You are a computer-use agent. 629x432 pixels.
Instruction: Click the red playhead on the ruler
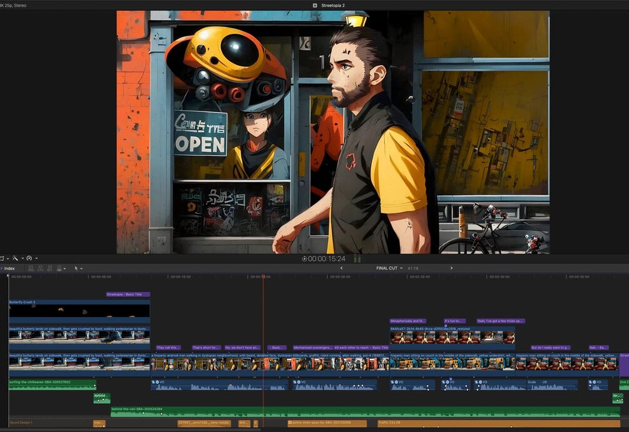pos(263,276)
